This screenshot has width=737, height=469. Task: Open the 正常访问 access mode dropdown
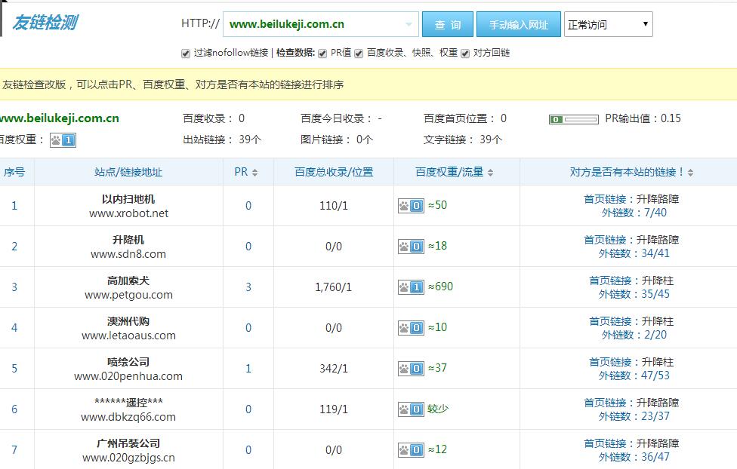tap(608, 24)
